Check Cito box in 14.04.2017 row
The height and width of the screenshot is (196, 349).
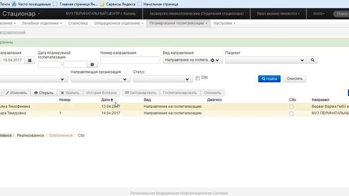point(291,114)
